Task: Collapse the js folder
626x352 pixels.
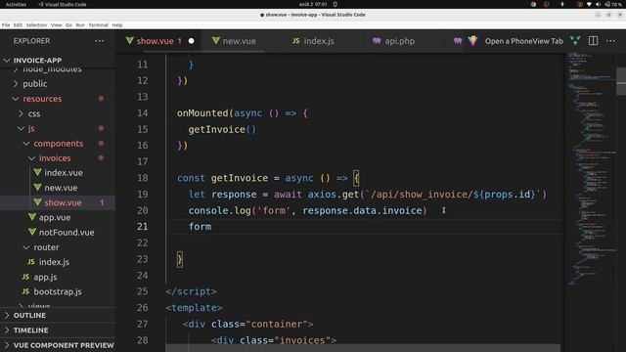Action: (31, 128)
